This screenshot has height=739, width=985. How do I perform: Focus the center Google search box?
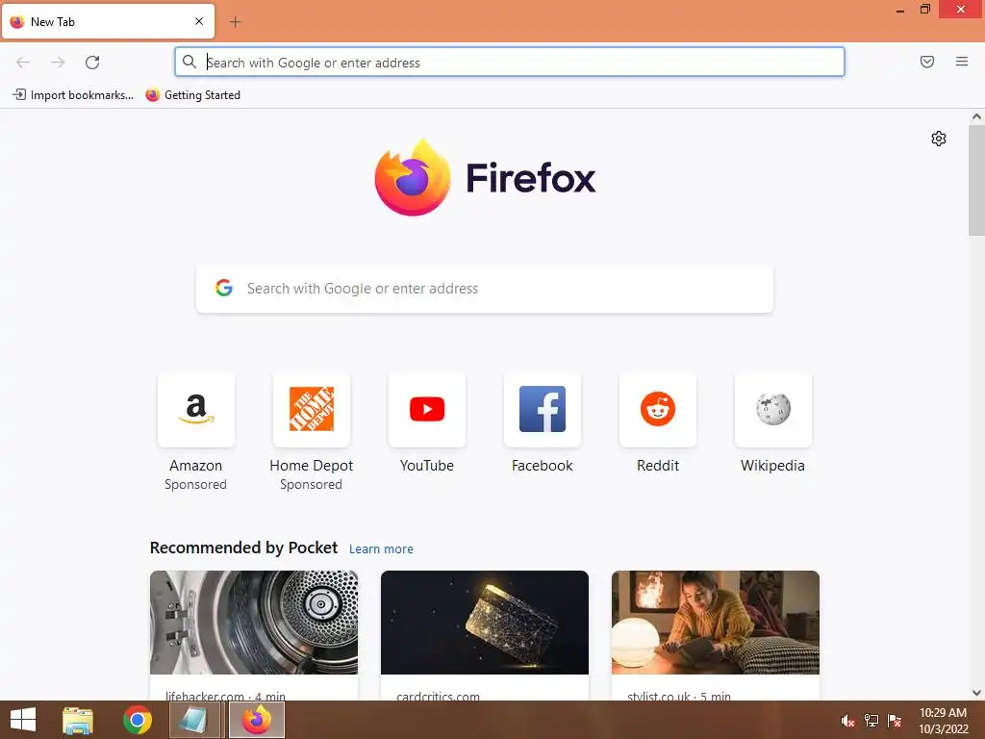pyautogui.click(x=485, y=289)
